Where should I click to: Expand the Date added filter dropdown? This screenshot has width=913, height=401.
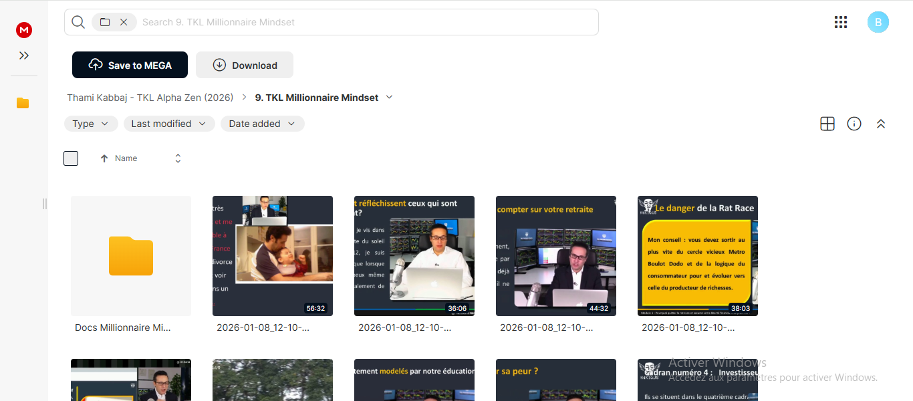(263, 124)
